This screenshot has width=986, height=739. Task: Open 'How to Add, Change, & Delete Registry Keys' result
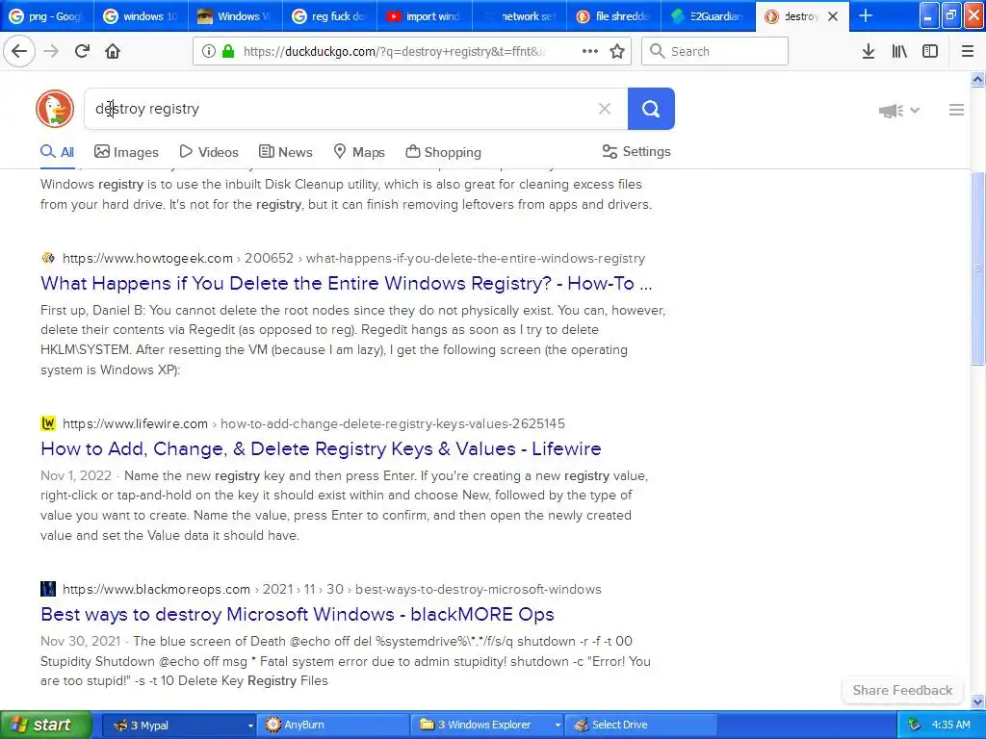tap(321, 448)
